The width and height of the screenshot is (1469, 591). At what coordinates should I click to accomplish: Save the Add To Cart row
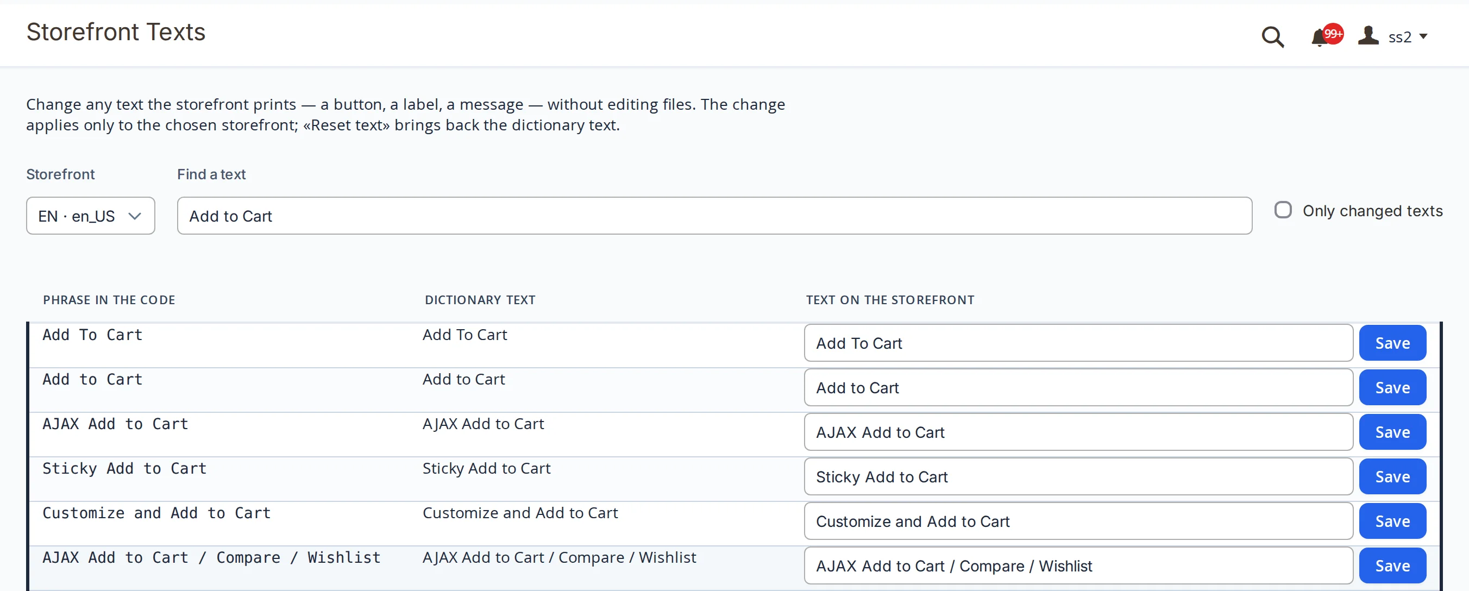point(1392,343)
